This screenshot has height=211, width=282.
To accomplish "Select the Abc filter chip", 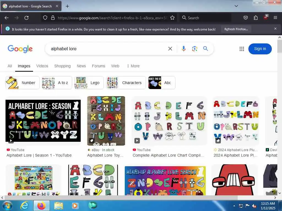I will pyautogui.click(x=162, y=83).
